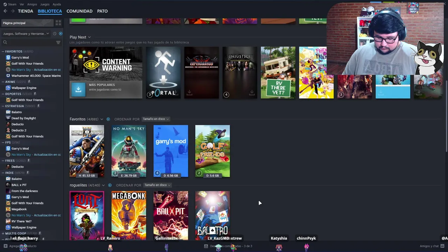Viewport: 448px width, 252px height.
Task: Collapse the FAVORITOS category in sidebar
Action: pos(3,51)
